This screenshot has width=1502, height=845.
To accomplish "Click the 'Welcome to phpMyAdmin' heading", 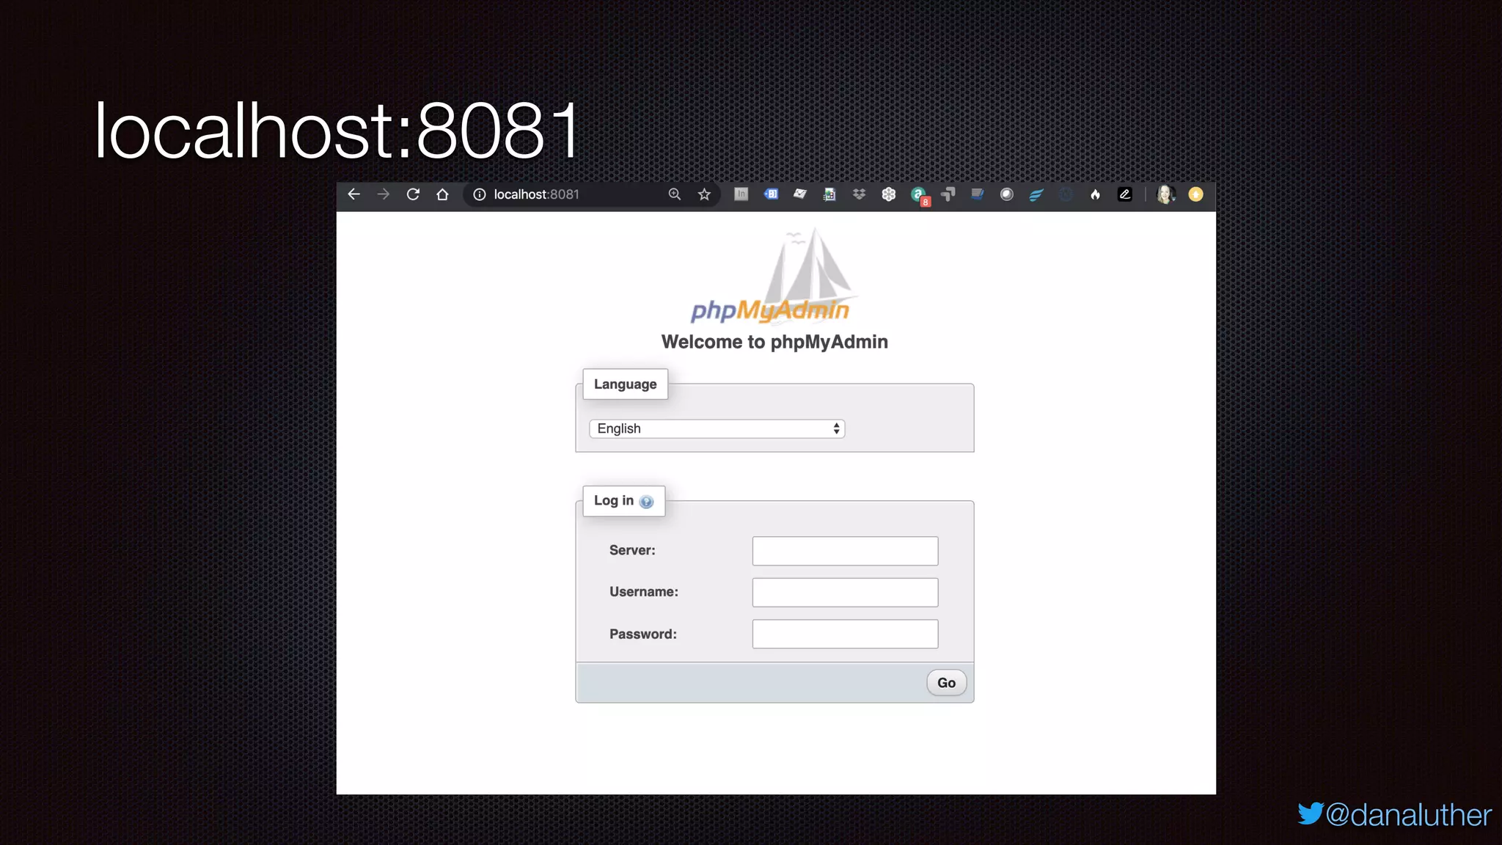I will [x=774, y=342].
